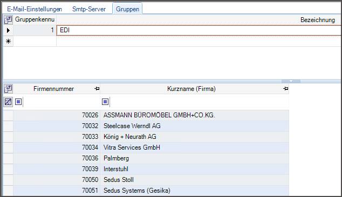Pin the Firmennummer column
Image resolution: width=342 pixels, height=197 pixels.
[97, 89]
